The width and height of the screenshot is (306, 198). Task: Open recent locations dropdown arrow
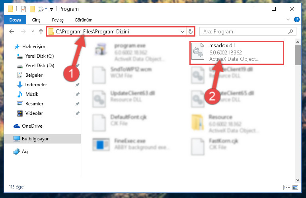(x=33, y=31)
